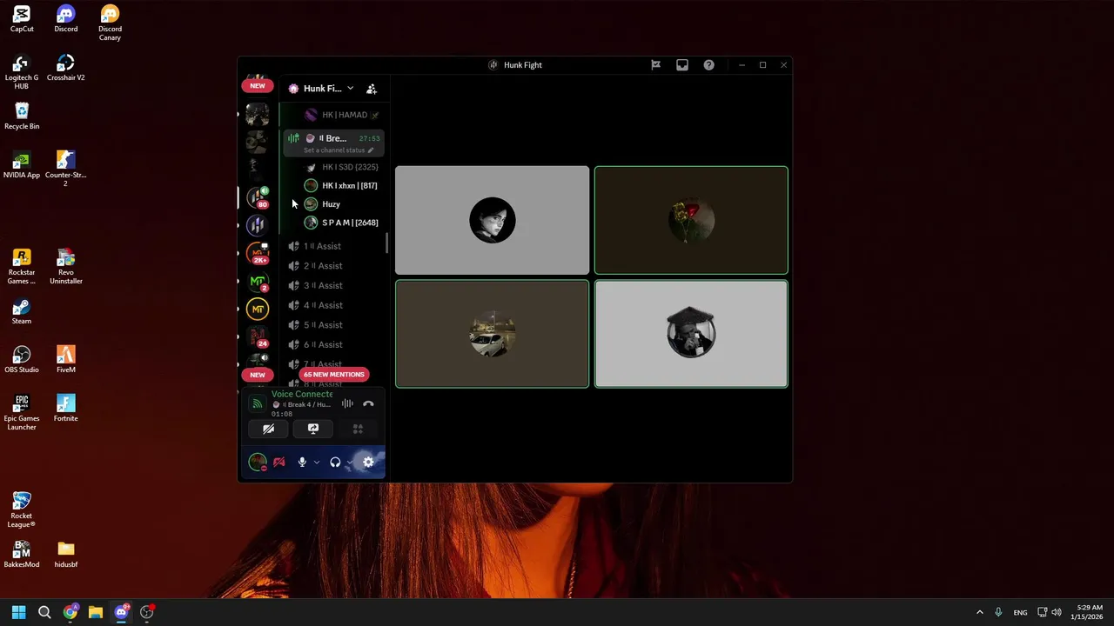Screen dimensions: 1114x626
Task: Invite members using the add-person icon
Action: 372,89
